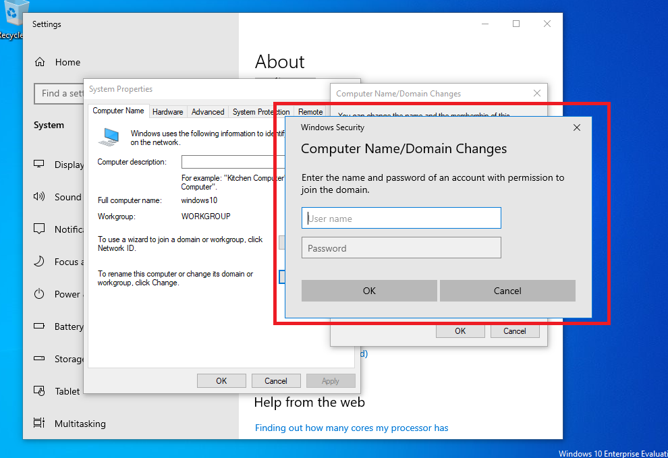668x458 pixels.
Task: Click the Battery icon in sidebar
Action: point(39,326)
